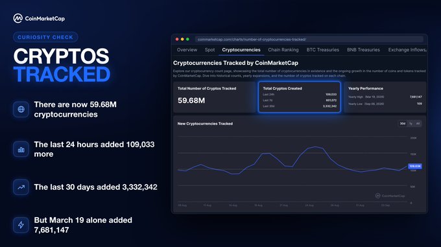The height and width of the screenshot is (247, 441).
Task: Switch to the BTC Treasuries tab
Action: tap(323, 50)
